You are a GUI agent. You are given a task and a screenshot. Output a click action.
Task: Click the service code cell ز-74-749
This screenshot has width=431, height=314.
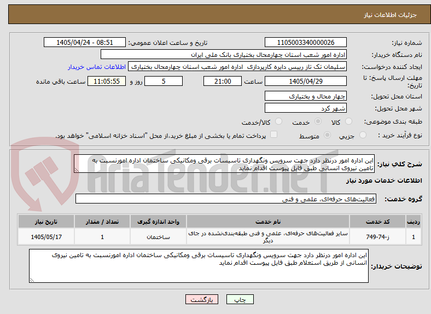pyautogui.click(x=378, y=237)
